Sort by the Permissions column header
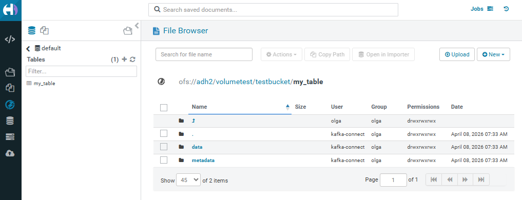The image size is (522, 200). (x=423, y=107)
